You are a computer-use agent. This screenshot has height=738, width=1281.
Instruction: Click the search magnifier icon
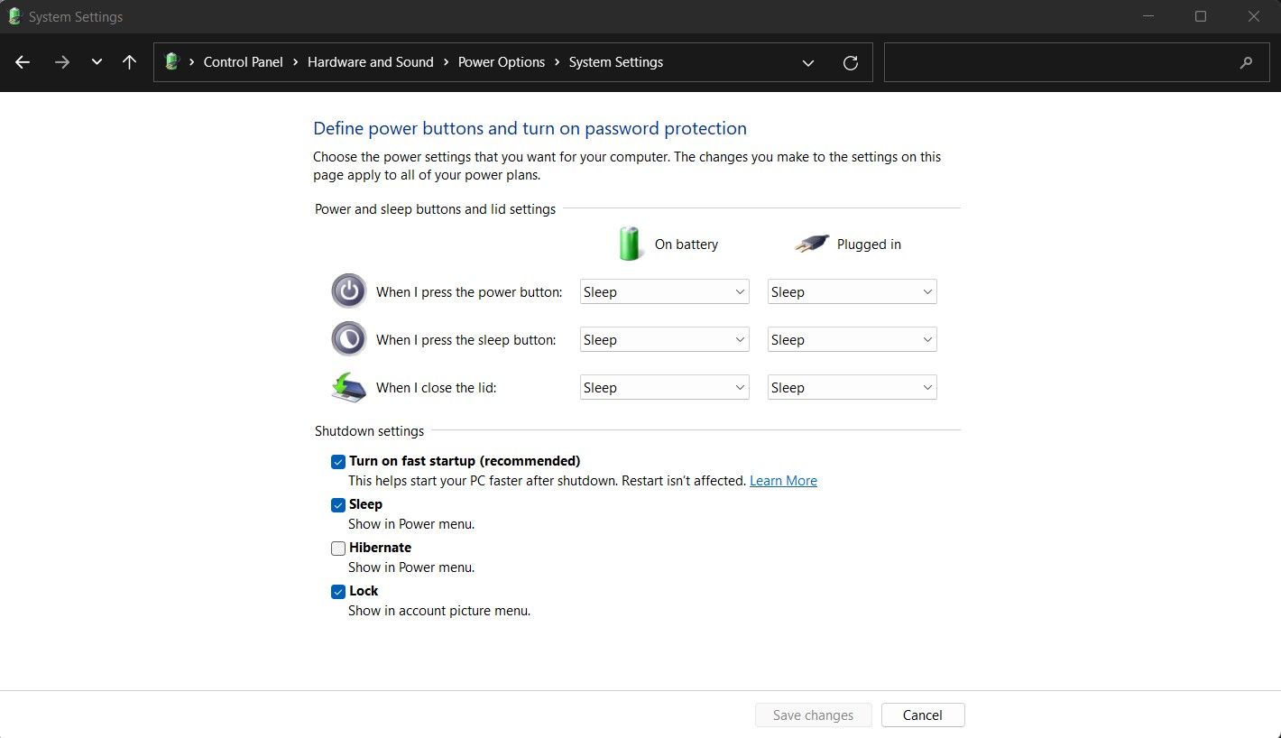point(1246,62)
